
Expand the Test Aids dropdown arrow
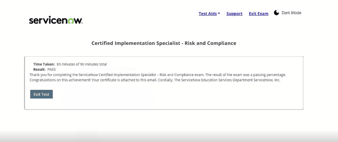(x=219, y=13)
